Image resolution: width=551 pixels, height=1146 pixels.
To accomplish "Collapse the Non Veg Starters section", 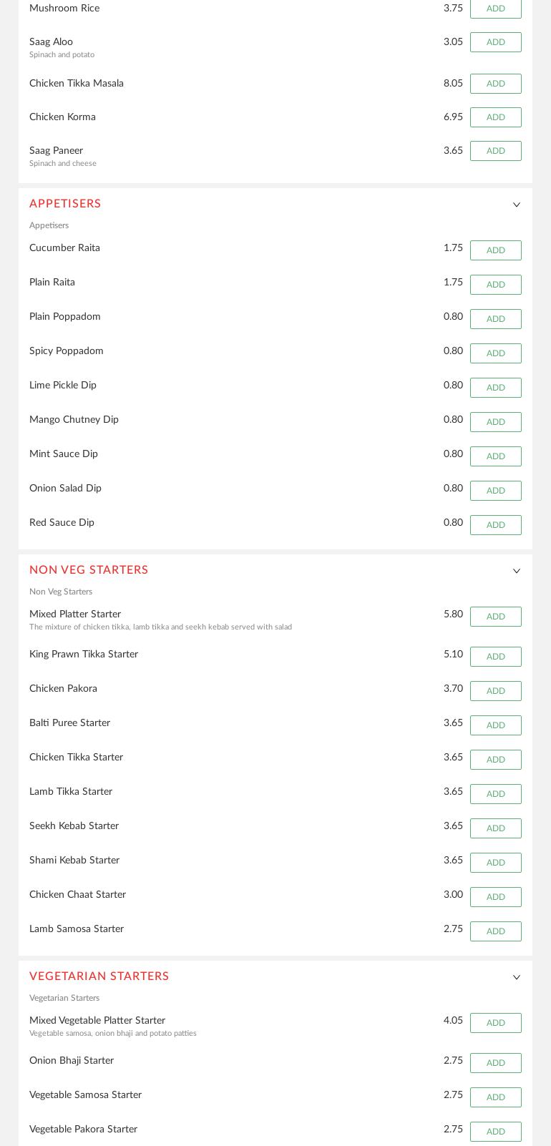I will [x=517, y=572].
